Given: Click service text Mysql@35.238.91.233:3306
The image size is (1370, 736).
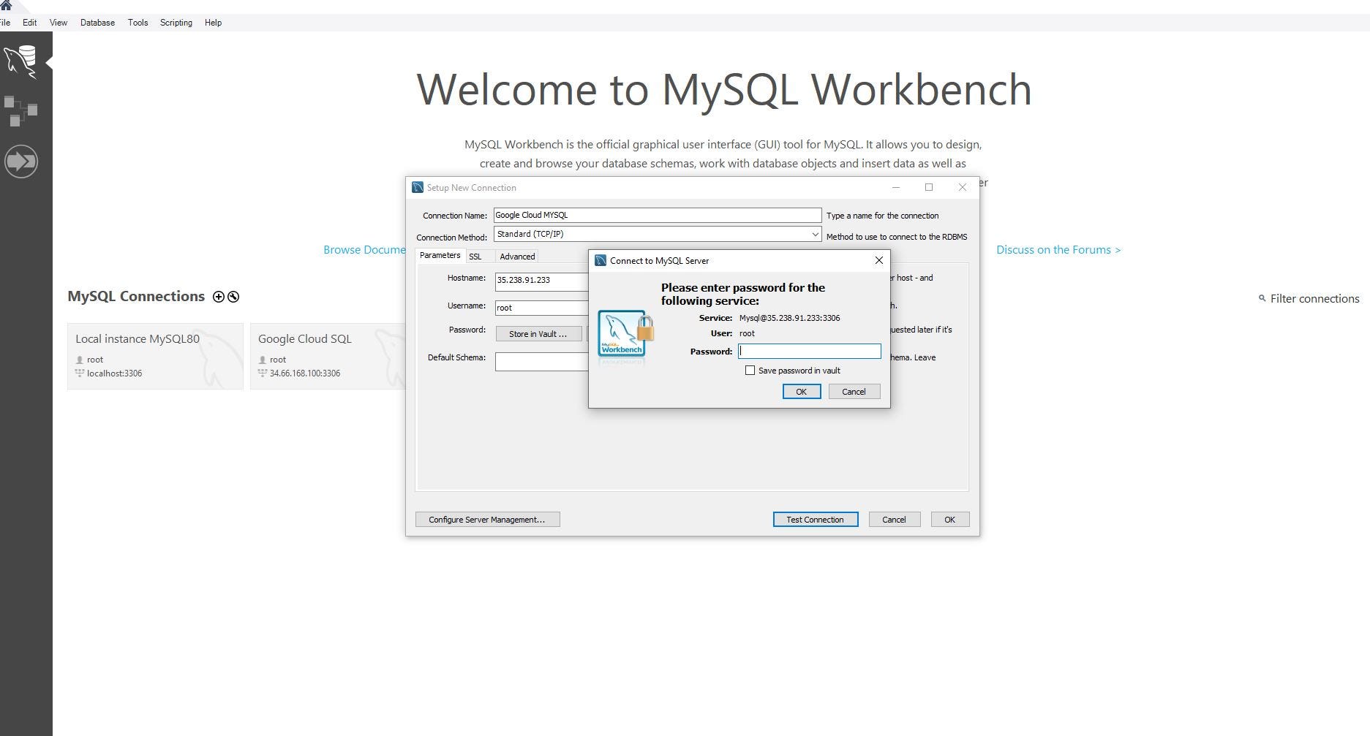Looking at the screenshot, I should click(789, 318).
